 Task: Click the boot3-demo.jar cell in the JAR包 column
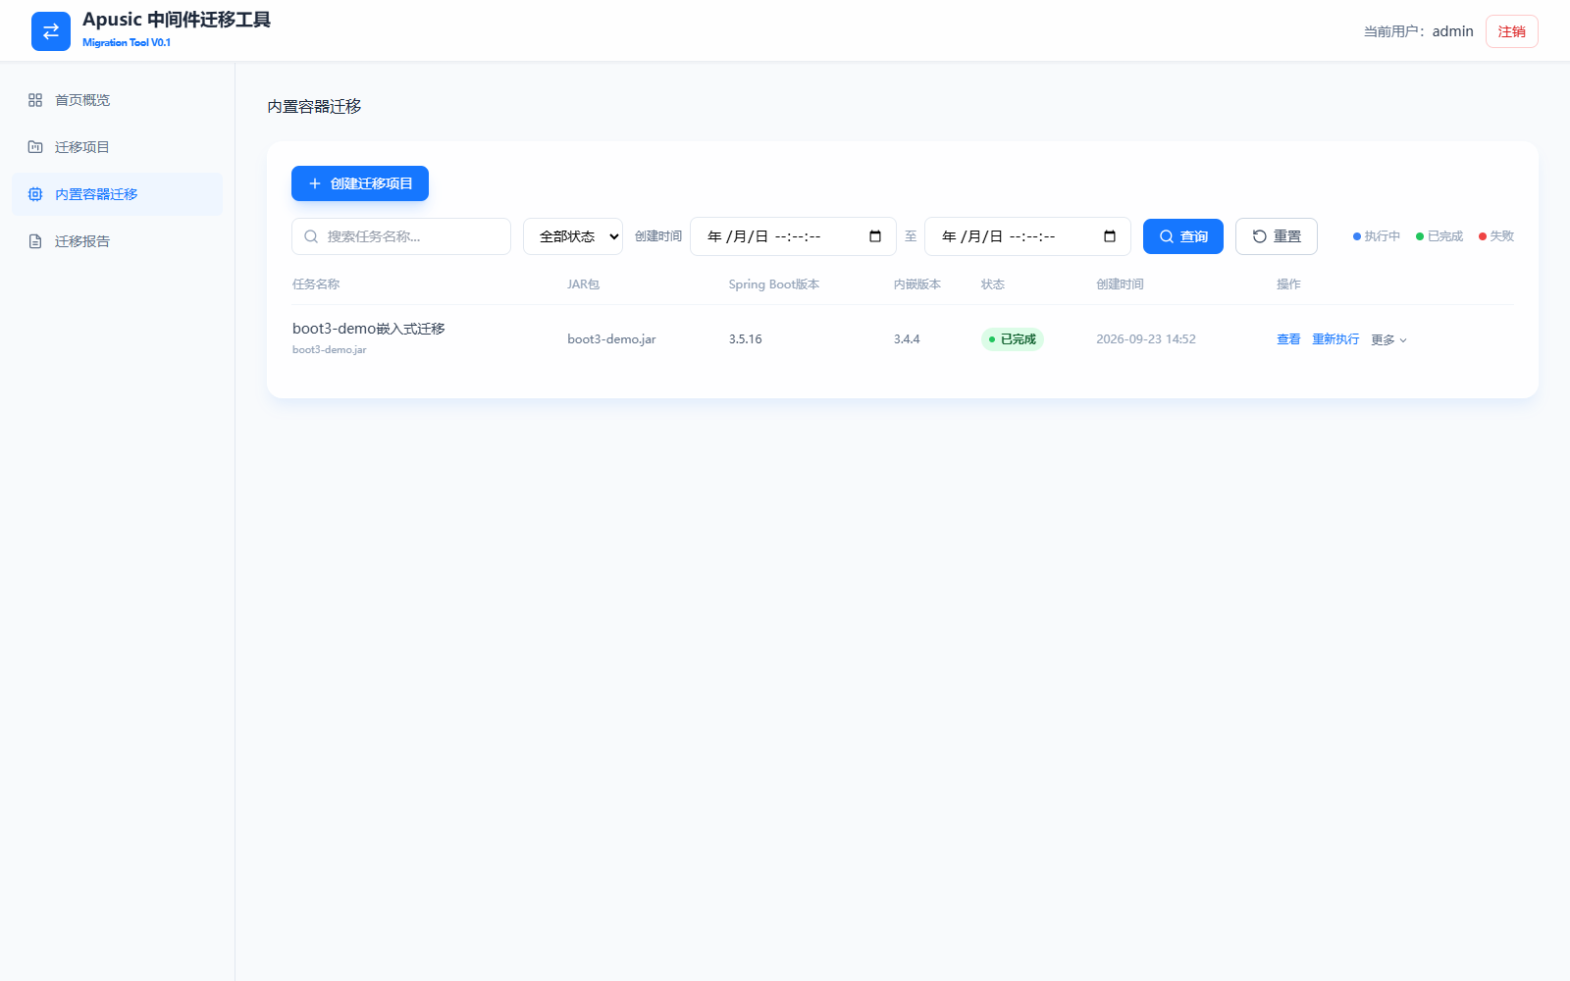coord(611,339)
